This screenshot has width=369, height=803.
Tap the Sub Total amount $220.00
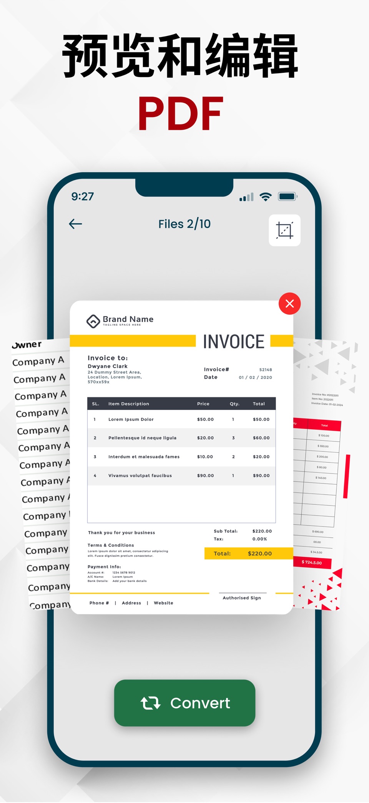(262, 531)
